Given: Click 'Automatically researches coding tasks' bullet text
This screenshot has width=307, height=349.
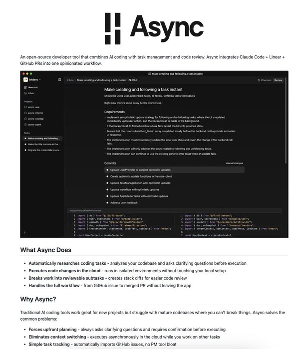Looking at the screenshot, I should coord(67,263).
